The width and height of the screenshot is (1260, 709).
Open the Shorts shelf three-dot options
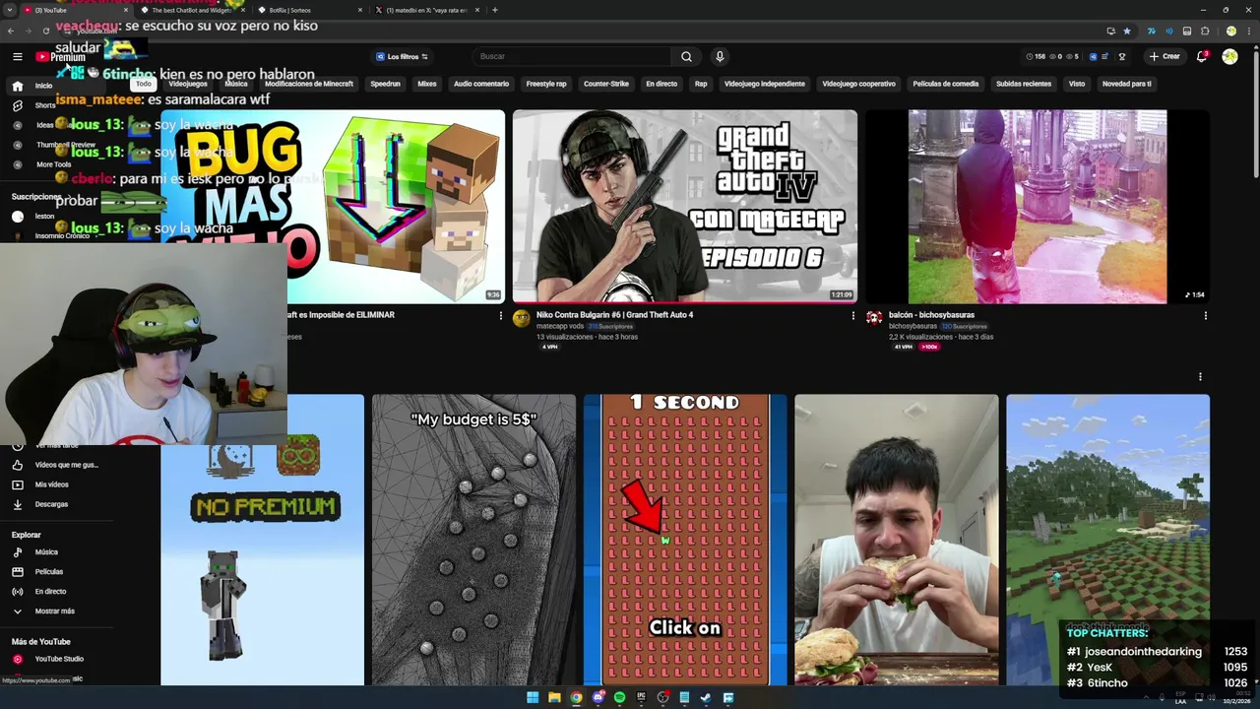(1200, 376)
